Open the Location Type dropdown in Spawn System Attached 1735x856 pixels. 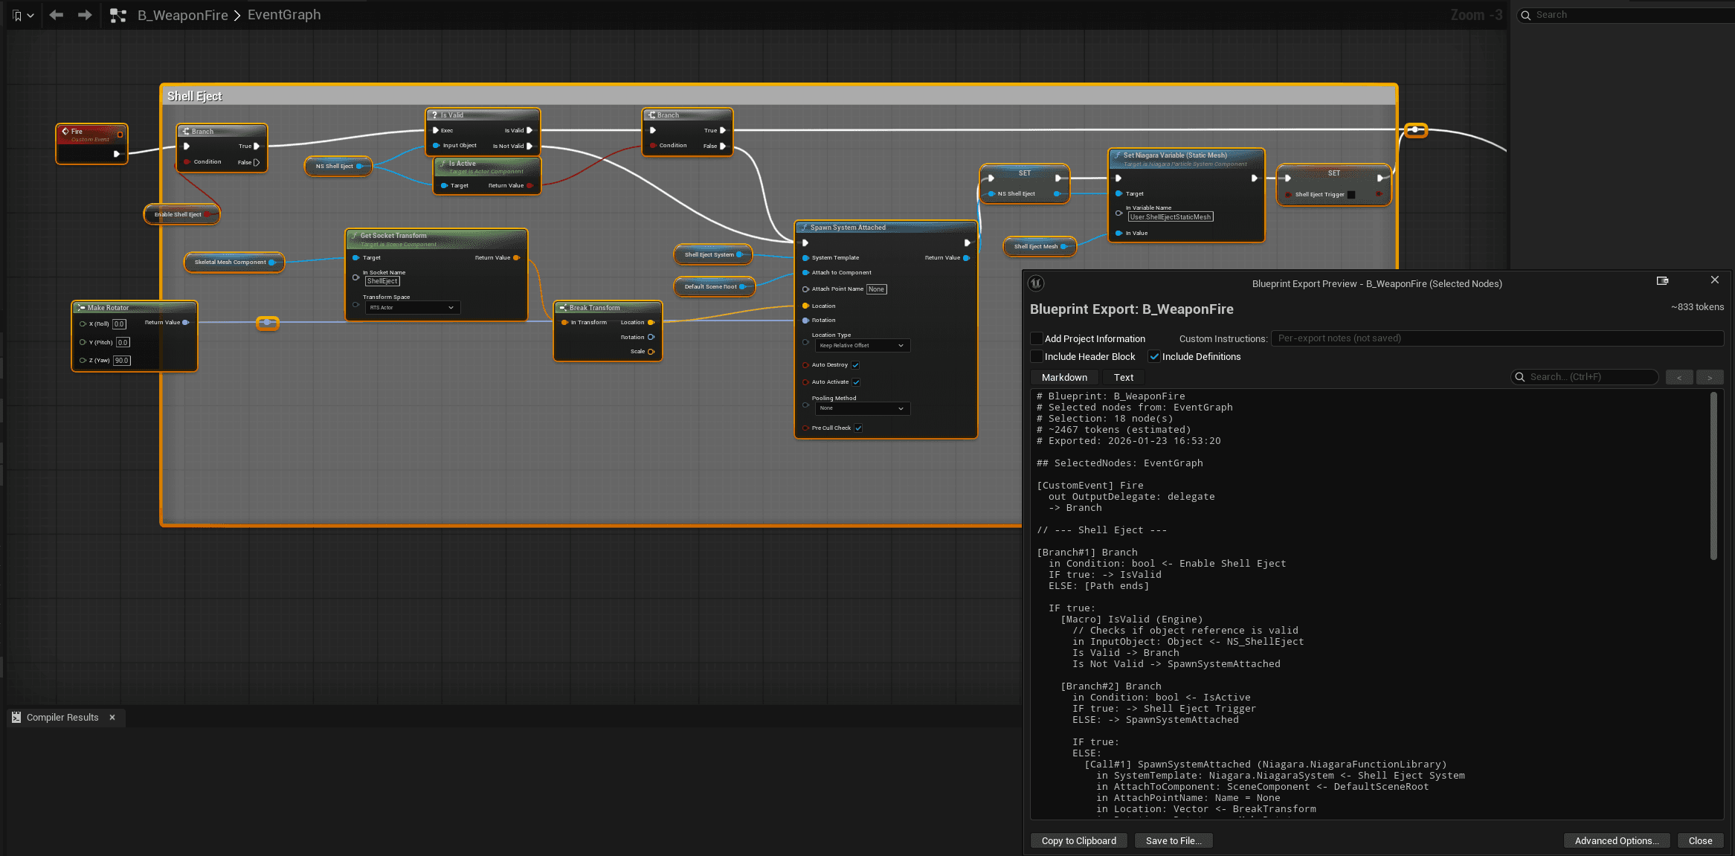pos(862,345)
